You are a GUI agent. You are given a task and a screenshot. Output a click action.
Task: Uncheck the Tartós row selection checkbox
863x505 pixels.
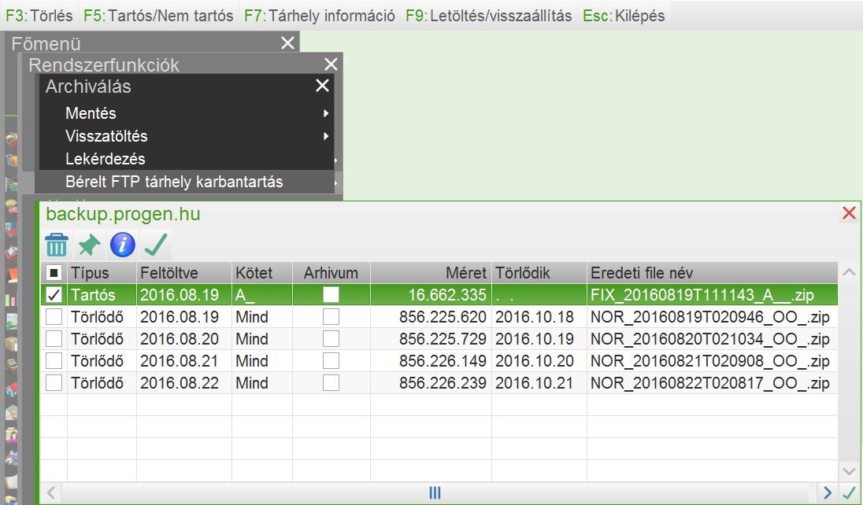[54, 295]
